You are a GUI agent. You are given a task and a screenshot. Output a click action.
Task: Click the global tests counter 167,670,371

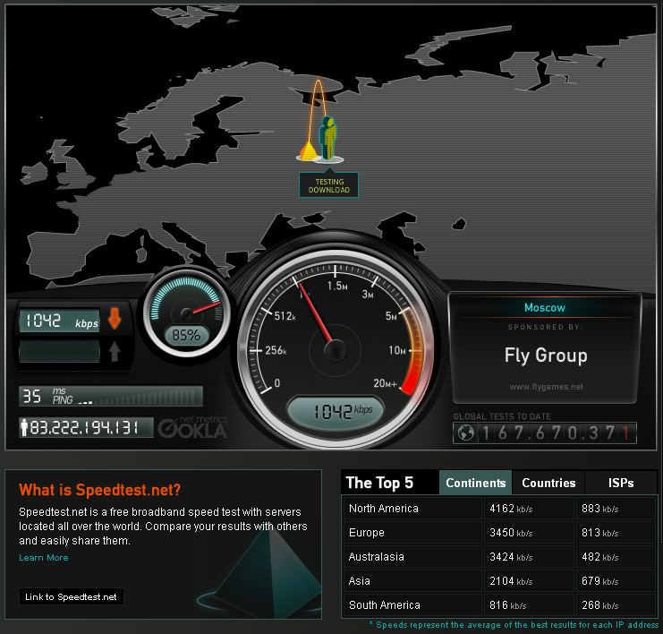pos(545,433)
